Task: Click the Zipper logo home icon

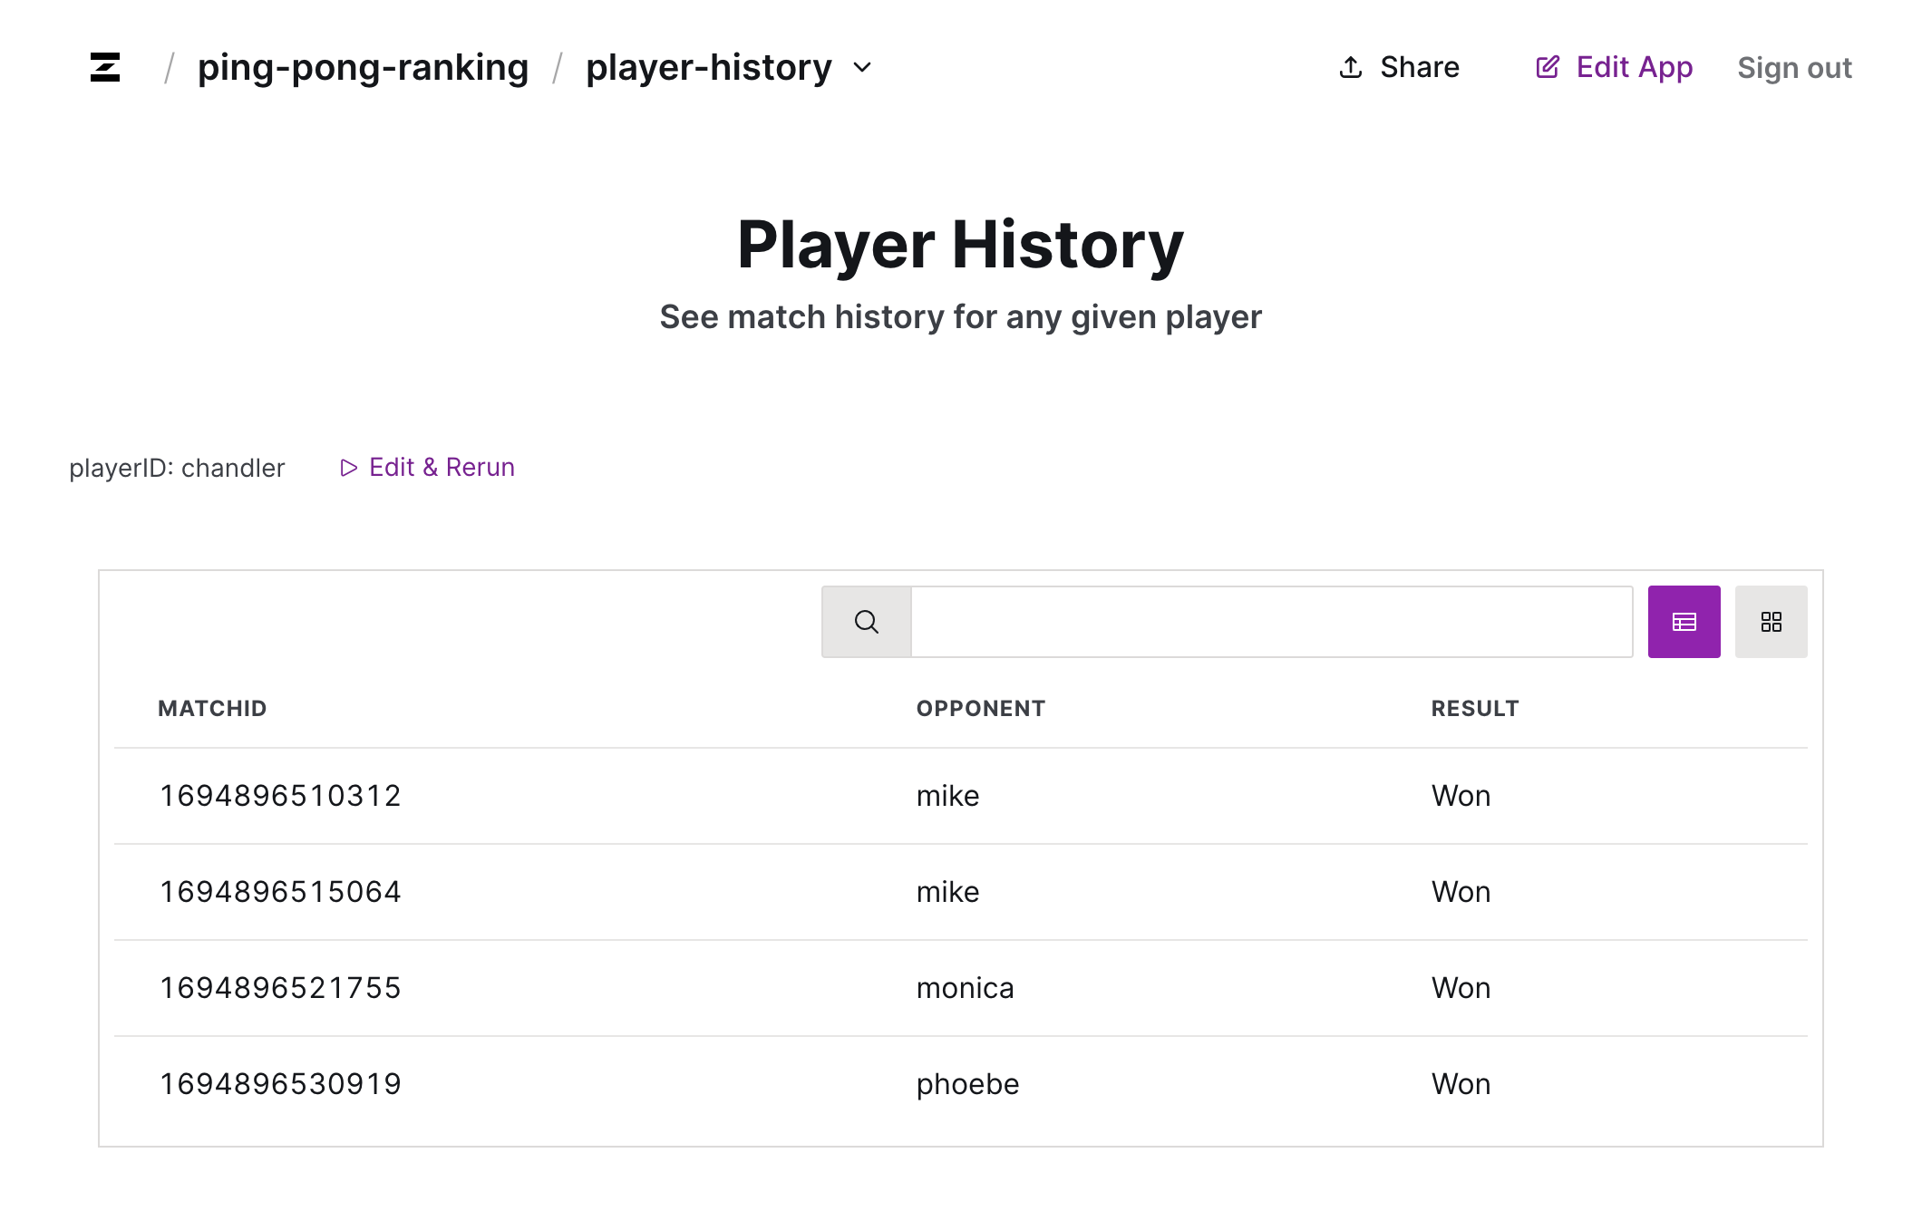Action: tap(105, 68)
